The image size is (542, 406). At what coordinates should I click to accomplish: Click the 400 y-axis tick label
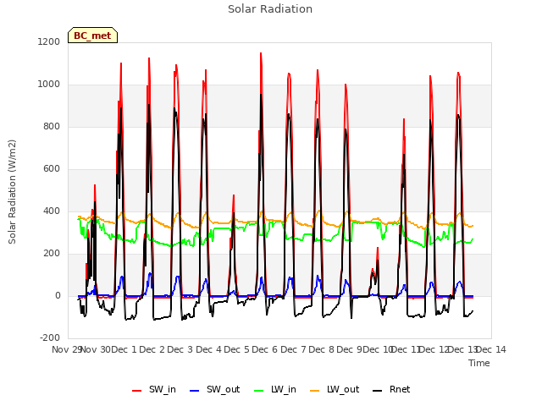tap(52, 211)
